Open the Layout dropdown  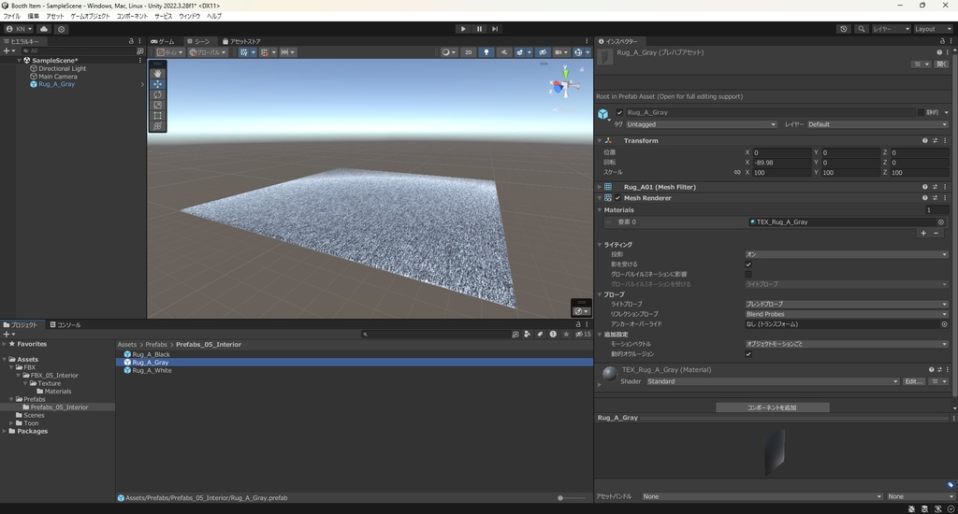(x=933, y=29)
